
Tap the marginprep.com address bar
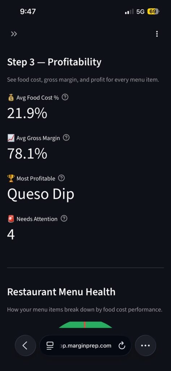pos(85,346)
